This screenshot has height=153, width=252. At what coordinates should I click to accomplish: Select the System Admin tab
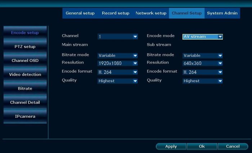222,13
